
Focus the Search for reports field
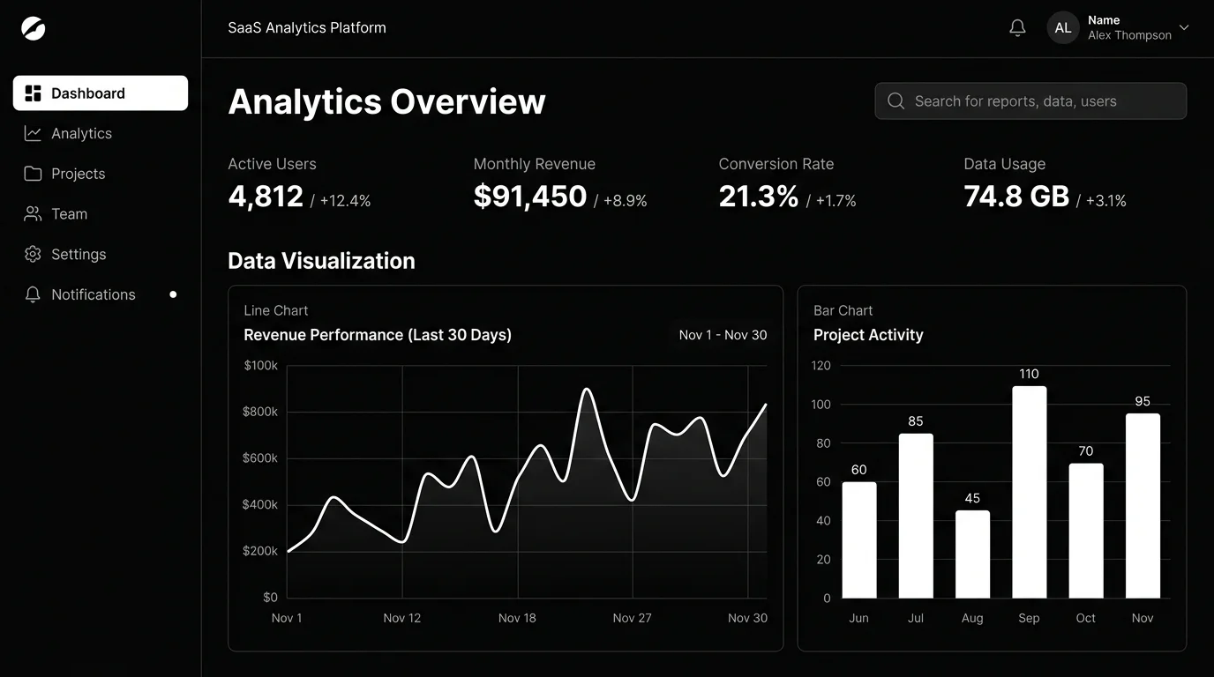coord(1030,101)
